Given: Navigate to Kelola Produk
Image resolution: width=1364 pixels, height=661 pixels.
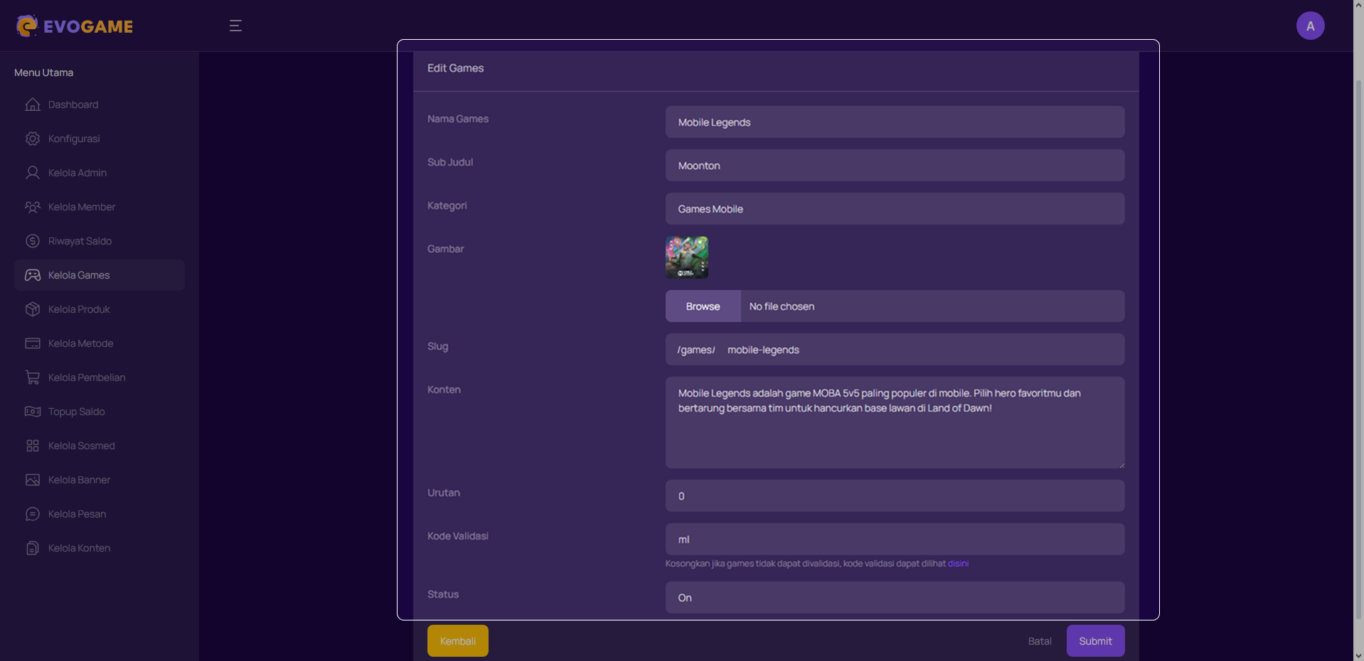Looking at the screenshot, I should coord(100,309).
